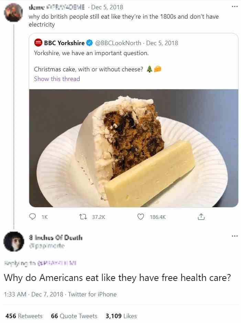Open more options on the reply tweet

pyautogui.click(x=234, y=236)
